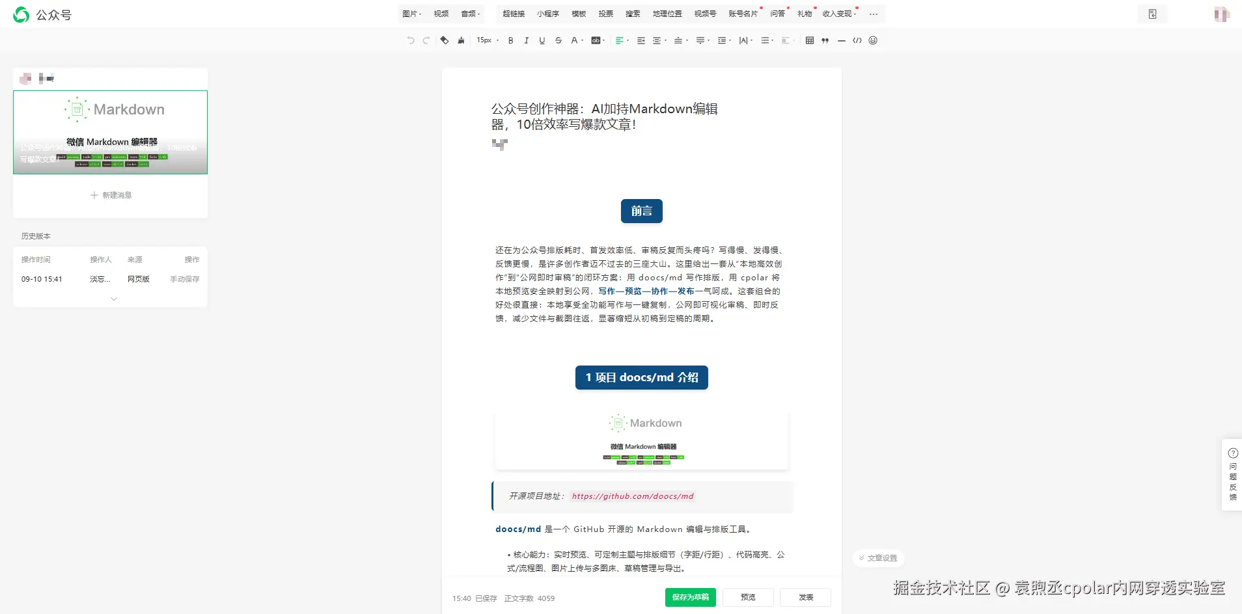The height and width of the screenshot is (614, 1242).
Task: Open the spacing-before-paragraph dropdown
Action: point(680,40)
